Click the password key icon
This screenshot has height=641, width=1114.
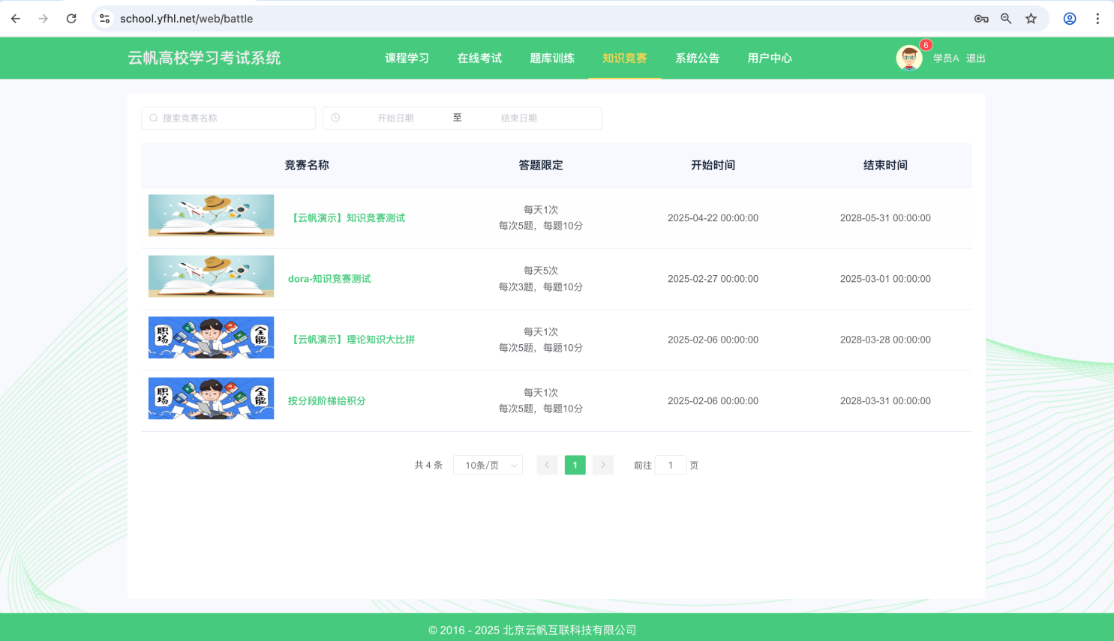pyautogui.click(x=981, y=19)
